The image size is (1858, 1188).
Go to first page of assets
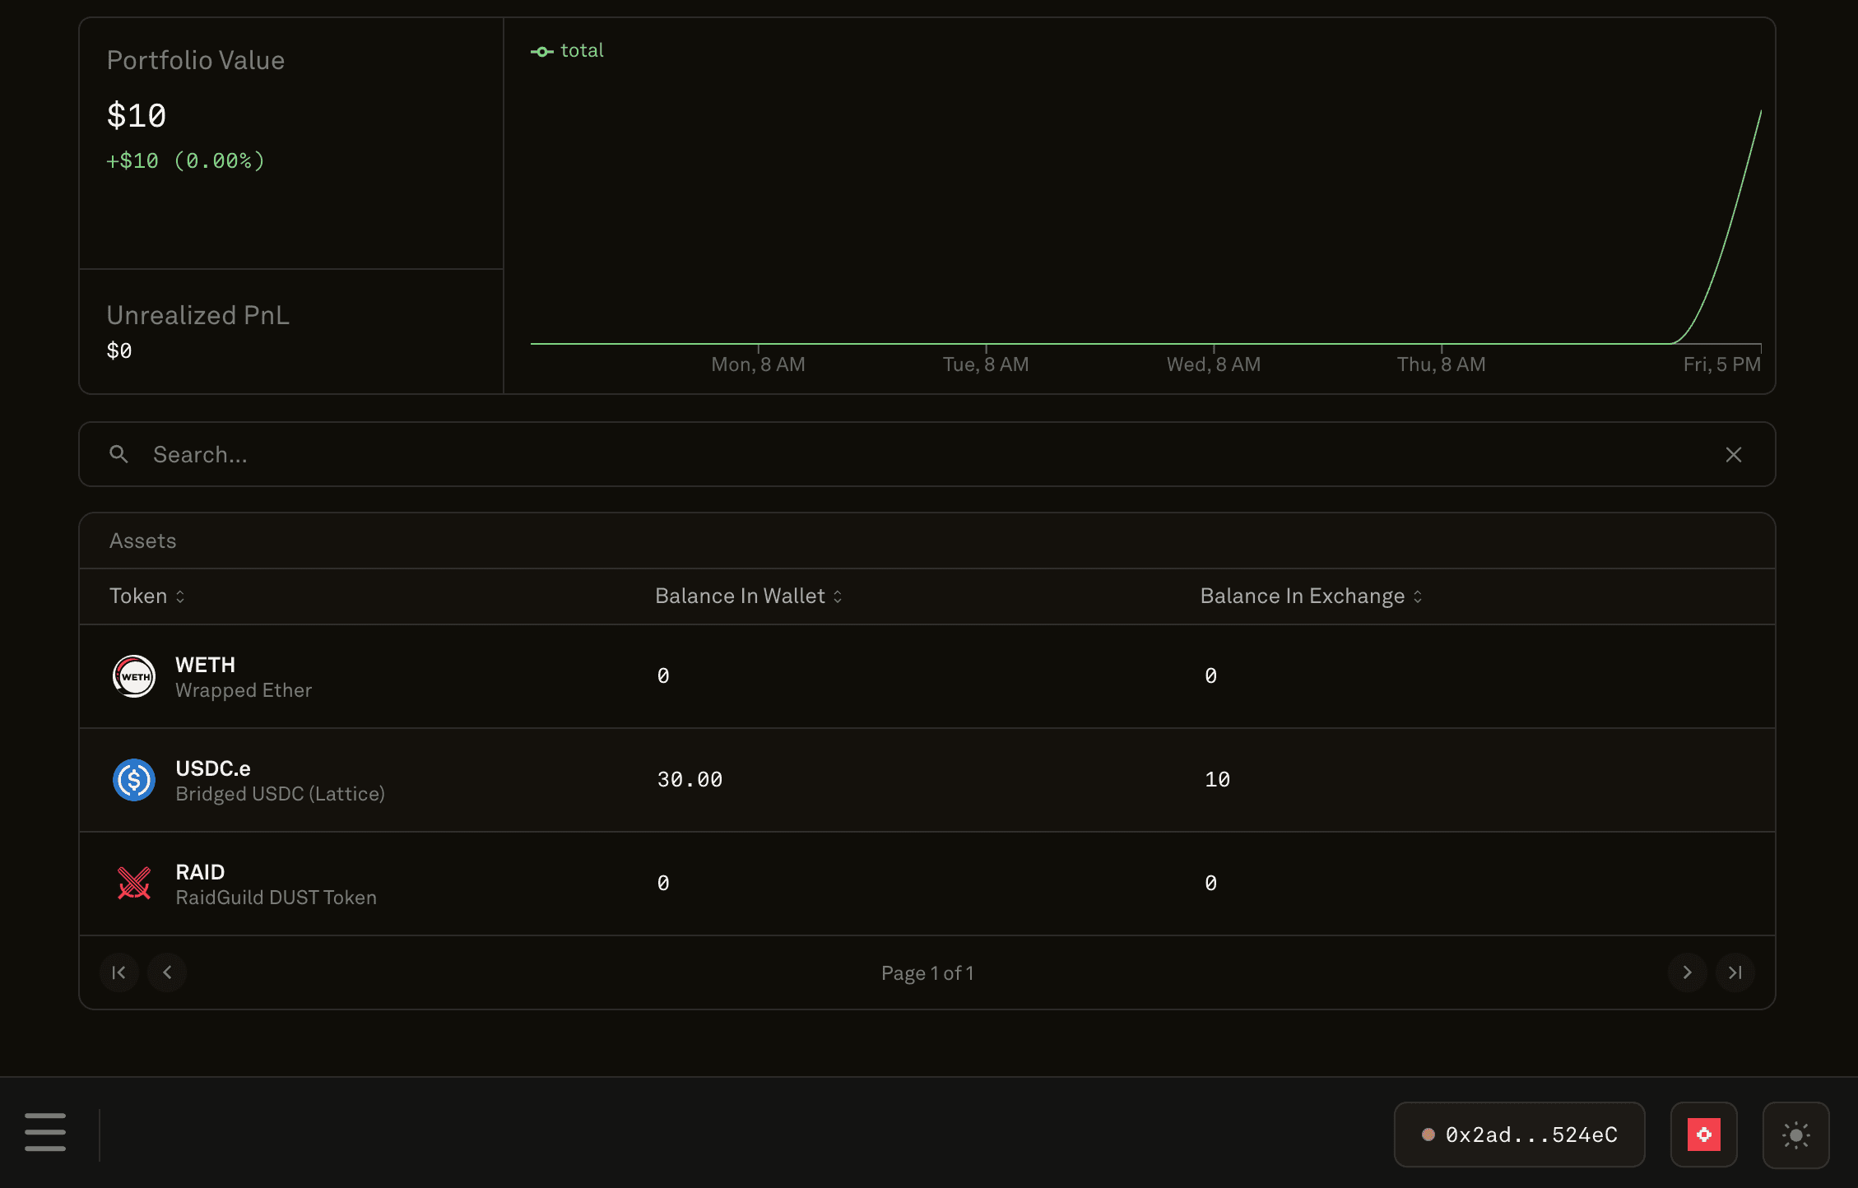click(x=118, y=972)
